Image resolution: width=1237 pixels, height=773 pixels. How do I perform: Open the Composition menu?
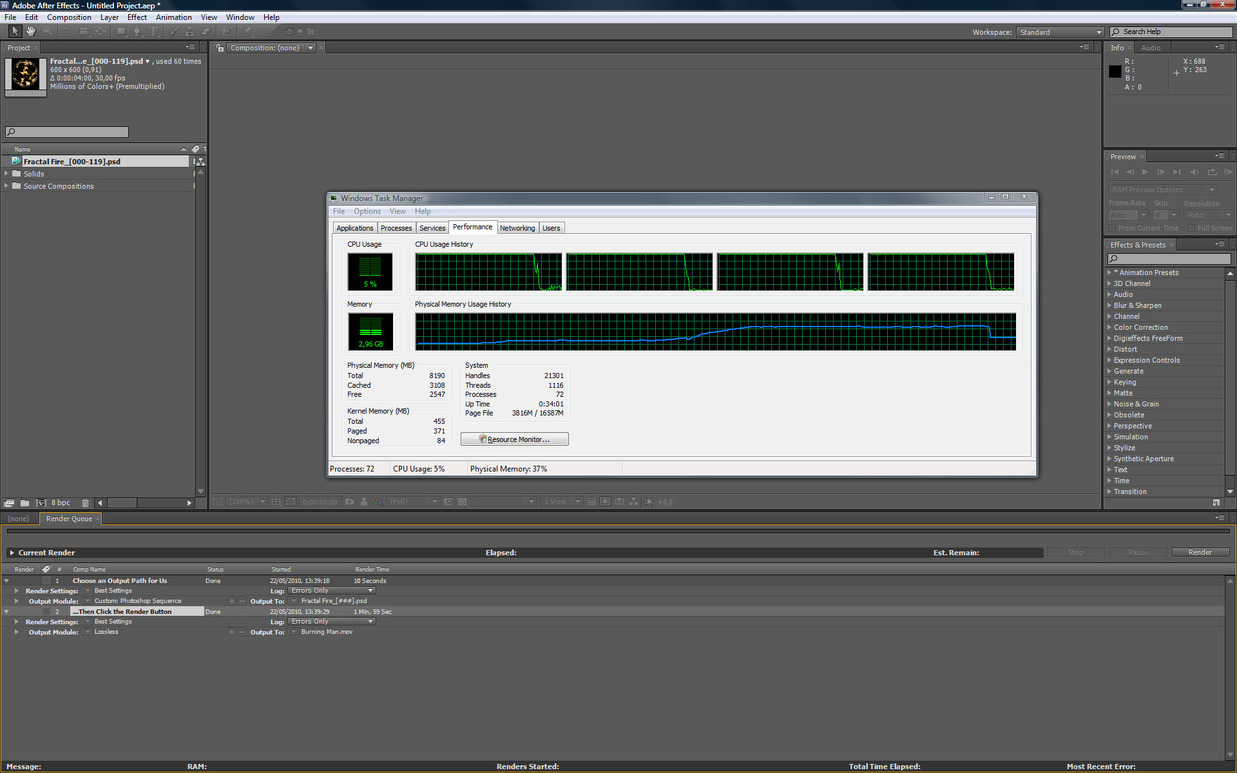tap(69, 17)
